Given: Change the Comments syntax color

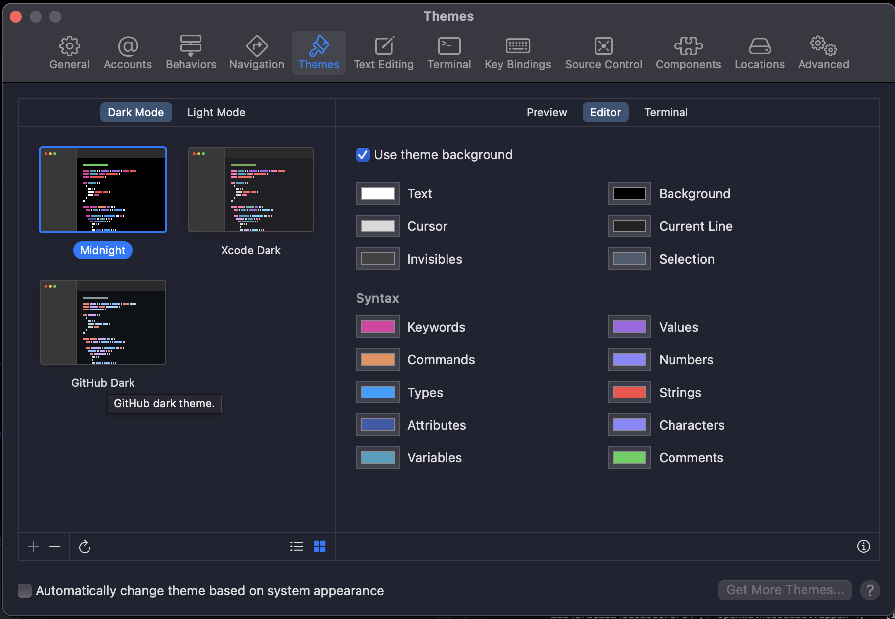Looking at the screenshot, I should tap(629, 457).
